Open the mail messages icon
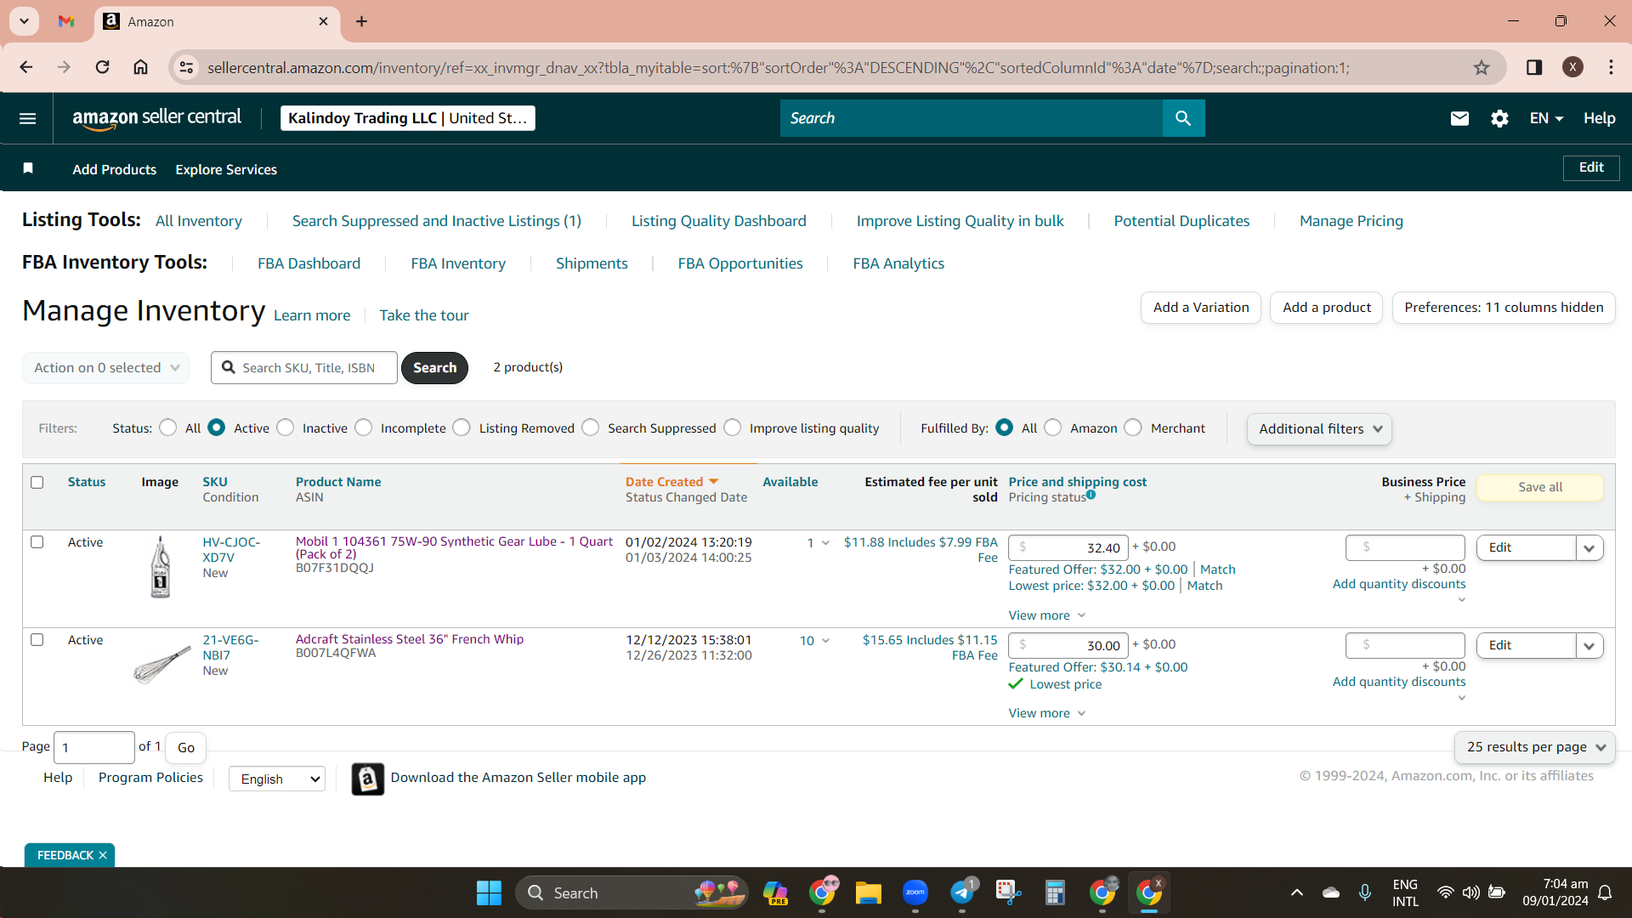The image size is (1632, 918). pyautogui.click(x=1459, y=118)
